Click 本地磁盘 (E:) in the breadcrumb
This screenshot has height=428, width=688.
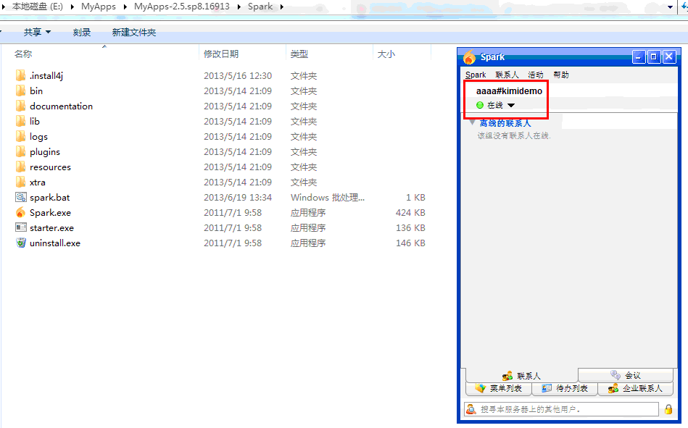pyautogui.click(x=37, y=7)
